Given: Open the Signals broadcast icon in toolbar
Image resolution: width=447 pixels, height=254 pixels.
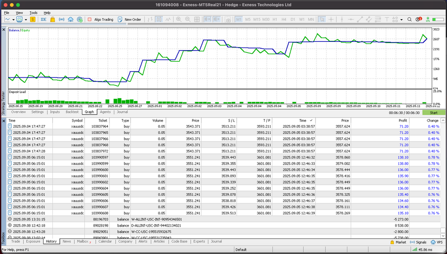Looking at the screenshot, I should pos(61,20).
